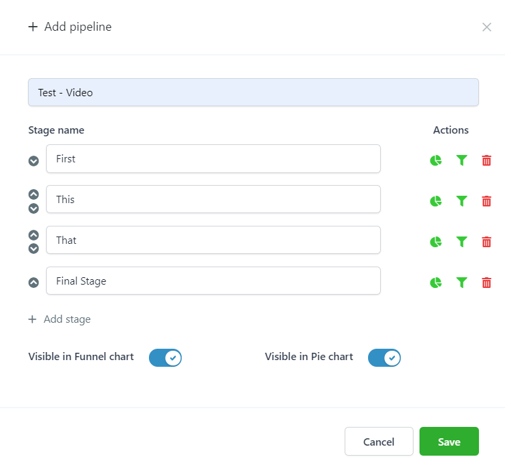Save the pipeline

coord(449,442)
